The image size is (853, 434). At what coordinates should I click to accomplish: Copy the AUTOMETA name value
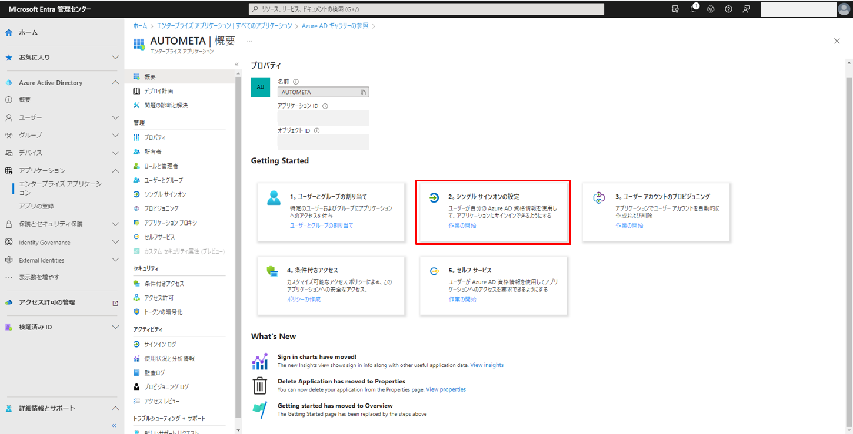pyautogui.click(x=364, y=92)
